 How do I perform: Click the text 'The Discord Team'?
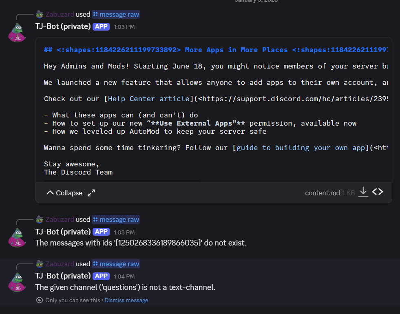click(x=78, y=172)
